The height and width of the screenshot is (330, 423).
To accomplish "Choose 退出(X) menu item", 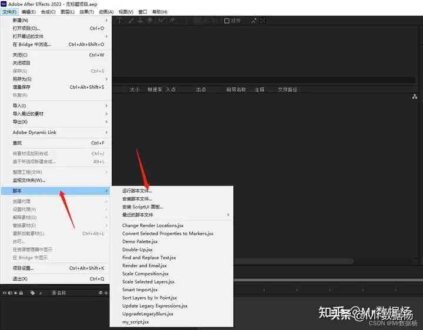I will click(56, 278).
